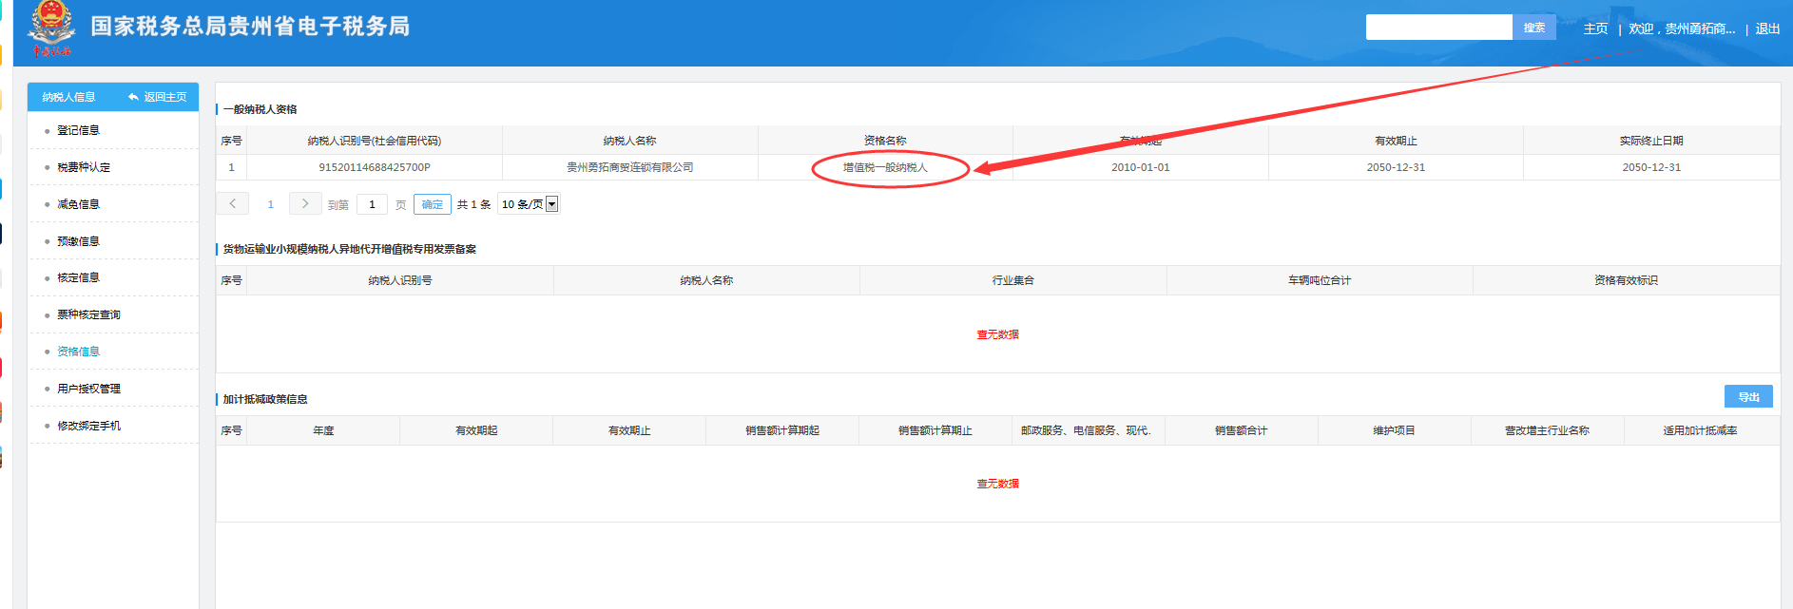Image resolution: width=1793 pixels, height=609 pixels.
Task: Select 税费种认定 sidebar item
Action: [84, 167]
